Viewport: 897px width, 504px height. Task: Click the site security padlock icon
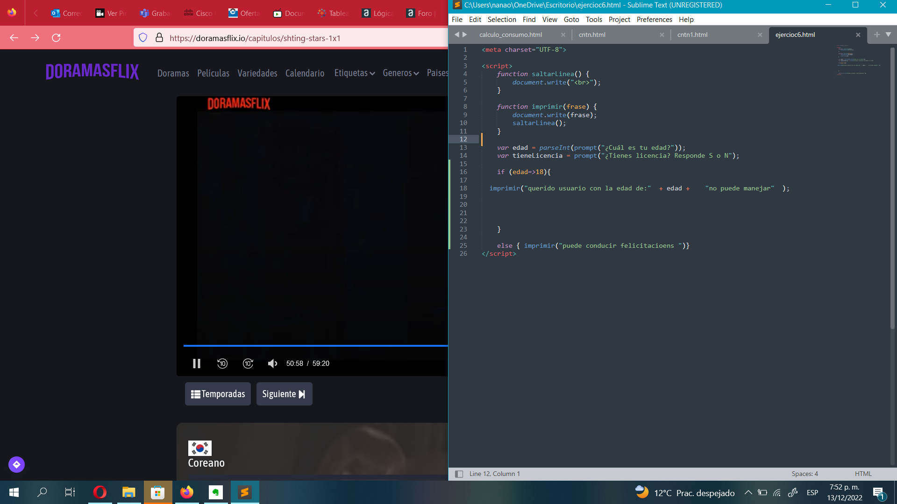pos(159,38)
